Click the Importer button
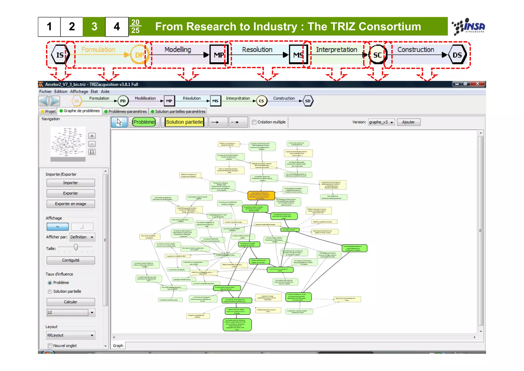This screenshot has height=371, width=524. coord(71,183)
